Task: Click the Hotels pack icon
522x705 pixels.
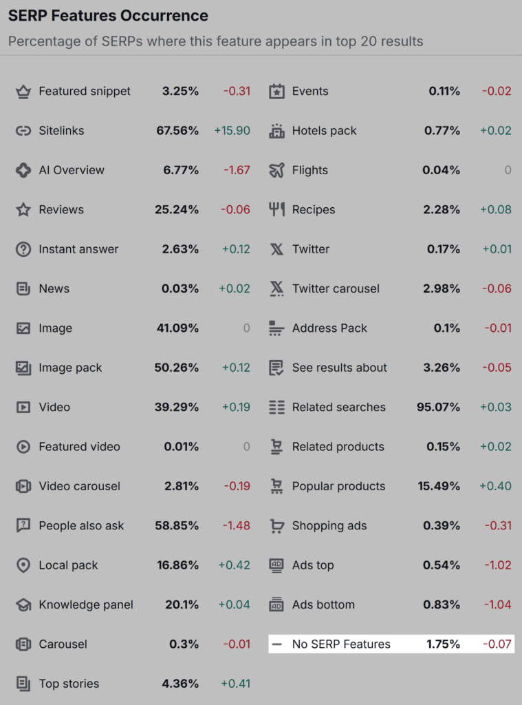Action: tap(276, 130)
